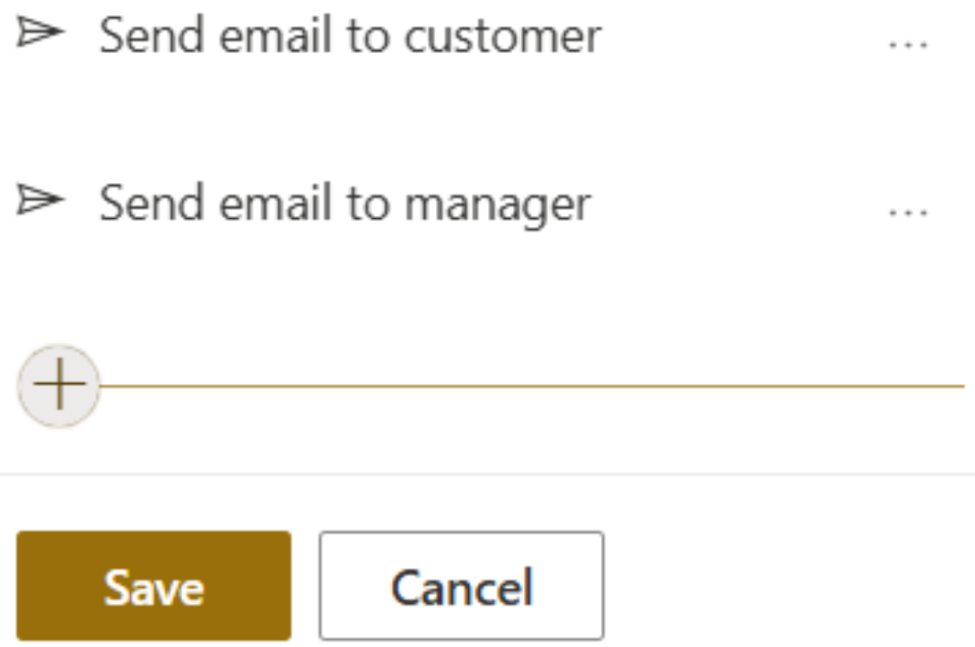Image resolution: width=975 pixels, height=647 pixels.
Task: Open the ellipsis menu for customer email step
Action: [908, 45]
